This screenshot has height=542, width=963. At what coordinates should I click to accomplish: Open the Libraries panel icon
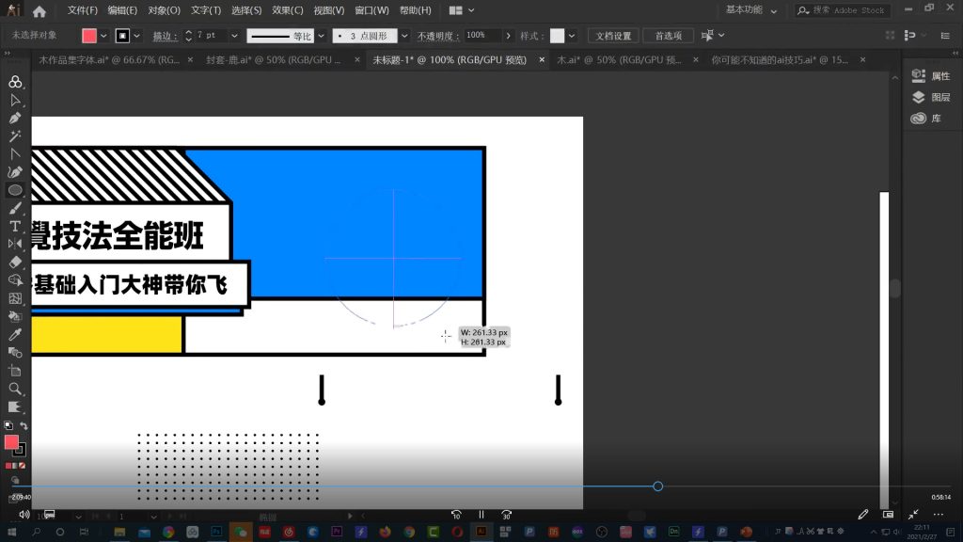pyautogui.click(x=919, y=119)
